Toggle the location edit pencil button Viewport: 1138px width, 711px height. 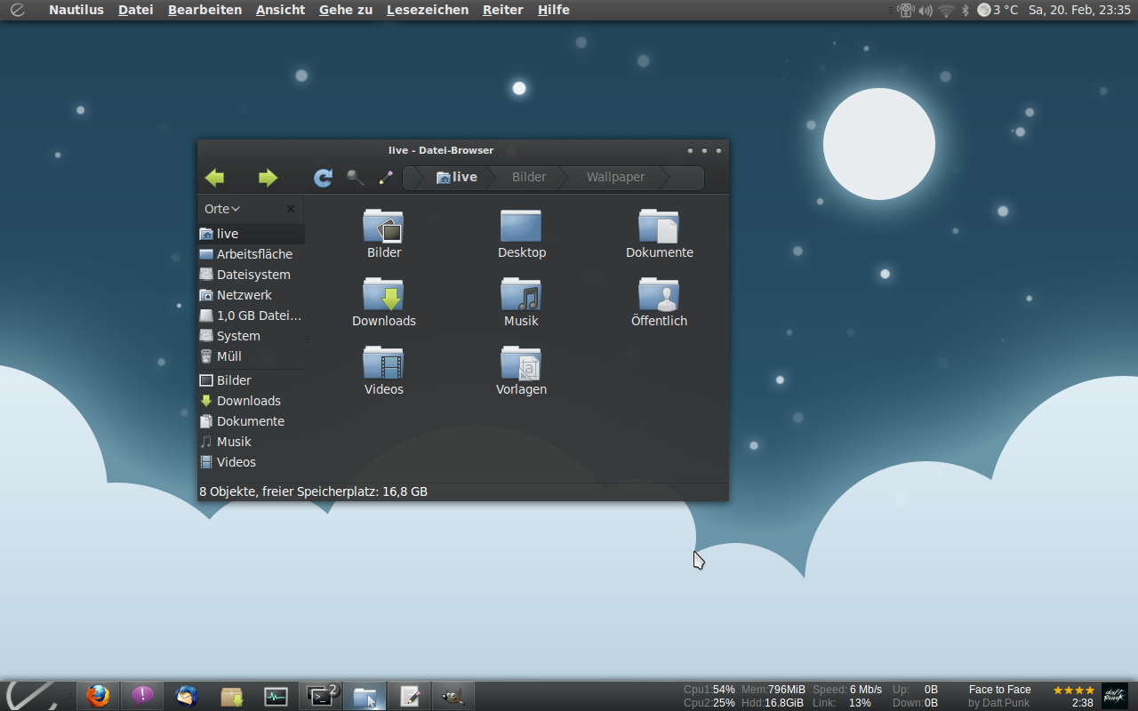pyautogui.click(x=386, y=178)
